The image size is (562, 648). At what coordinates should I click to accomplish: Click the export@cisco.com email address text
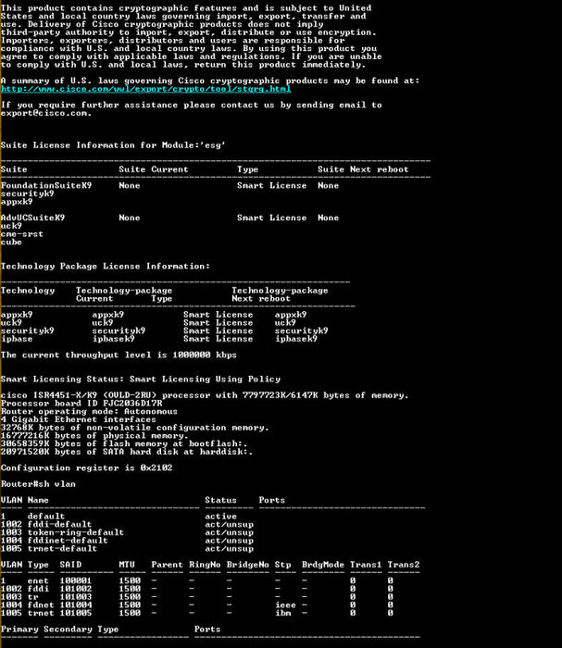(x=46, y=113)
